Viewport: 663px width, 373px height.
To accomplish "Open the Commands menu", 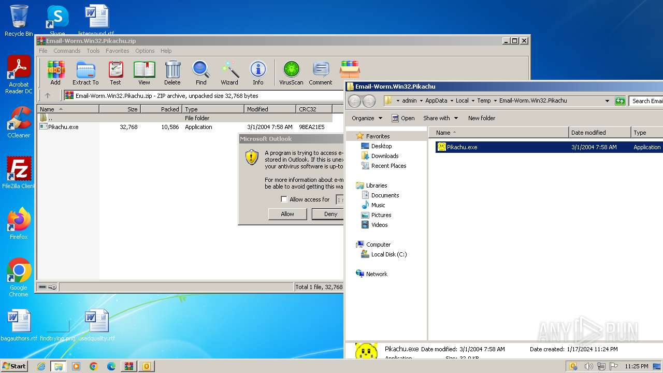I will pyautogui.click(x=67, y=51).
